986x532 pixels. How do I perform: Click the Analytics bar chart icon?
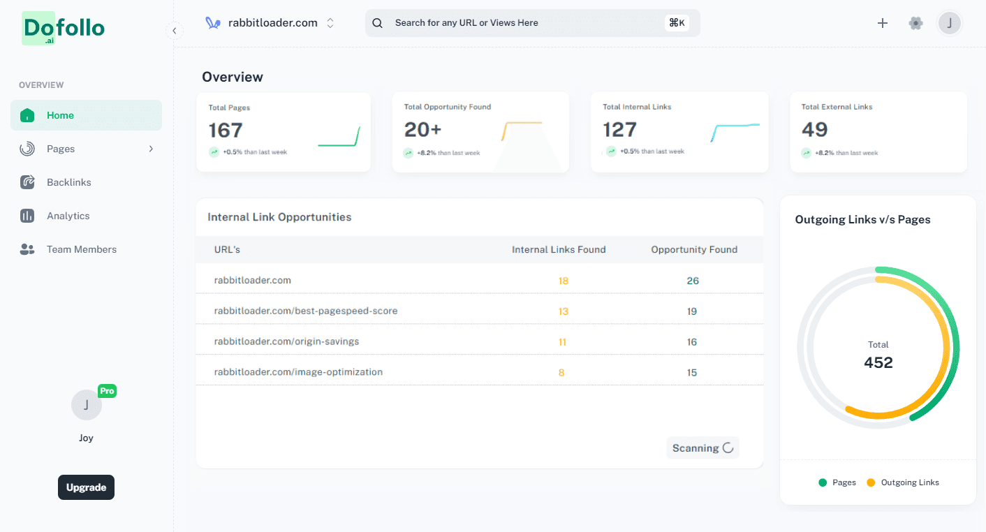27,216
